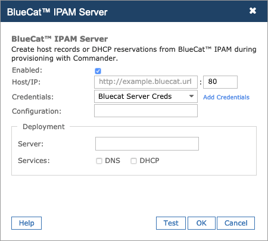Click the 'Credentials:' label text
Viewport: 268px width, 241px height.
[33, 97]
